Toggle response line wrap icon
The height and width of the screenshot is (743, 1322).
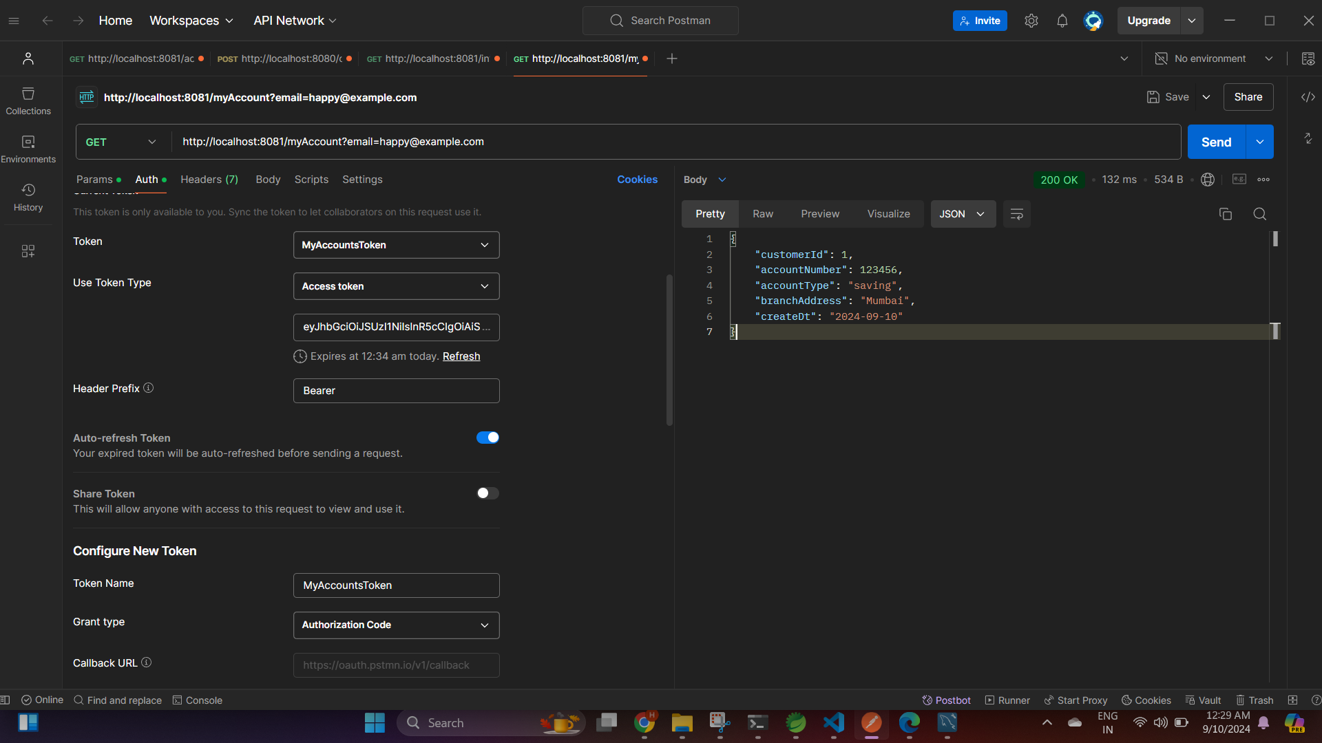[1016, 214]
